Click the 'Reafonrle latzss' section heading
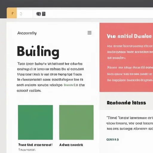153x153 pixels. point(126,103)
